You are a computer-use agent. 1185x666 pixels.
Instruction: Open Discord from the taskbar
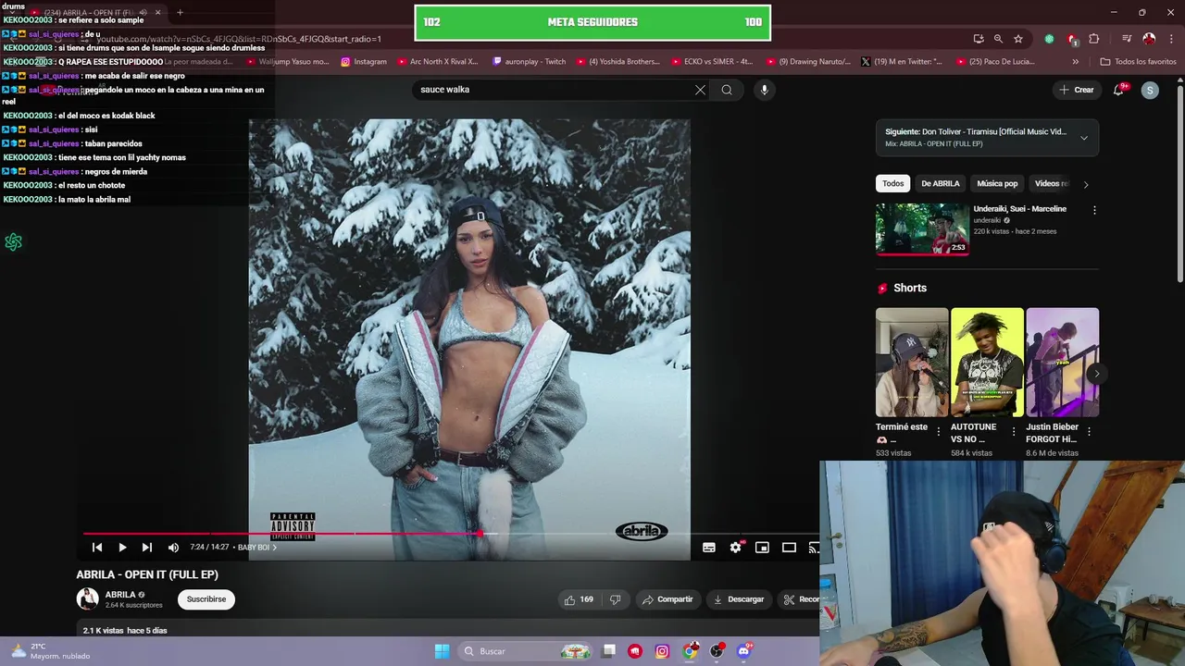[x=743, y=651]
